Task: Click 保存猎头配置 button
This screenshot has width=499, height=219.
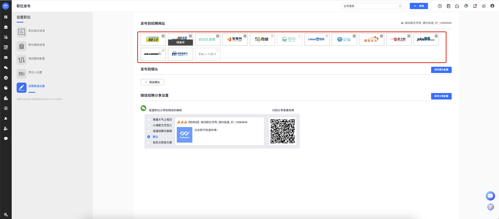Action: 441,70
